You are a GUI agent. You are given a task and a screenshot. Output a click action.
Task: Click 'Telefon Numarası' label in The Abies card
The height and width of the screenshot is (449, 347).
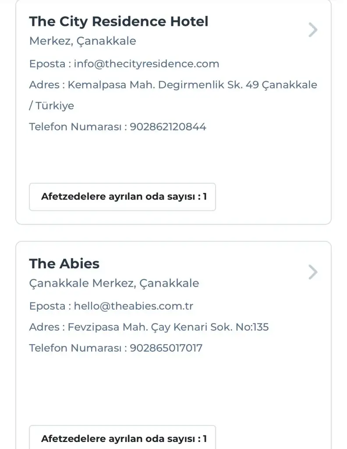click(74, 348)
